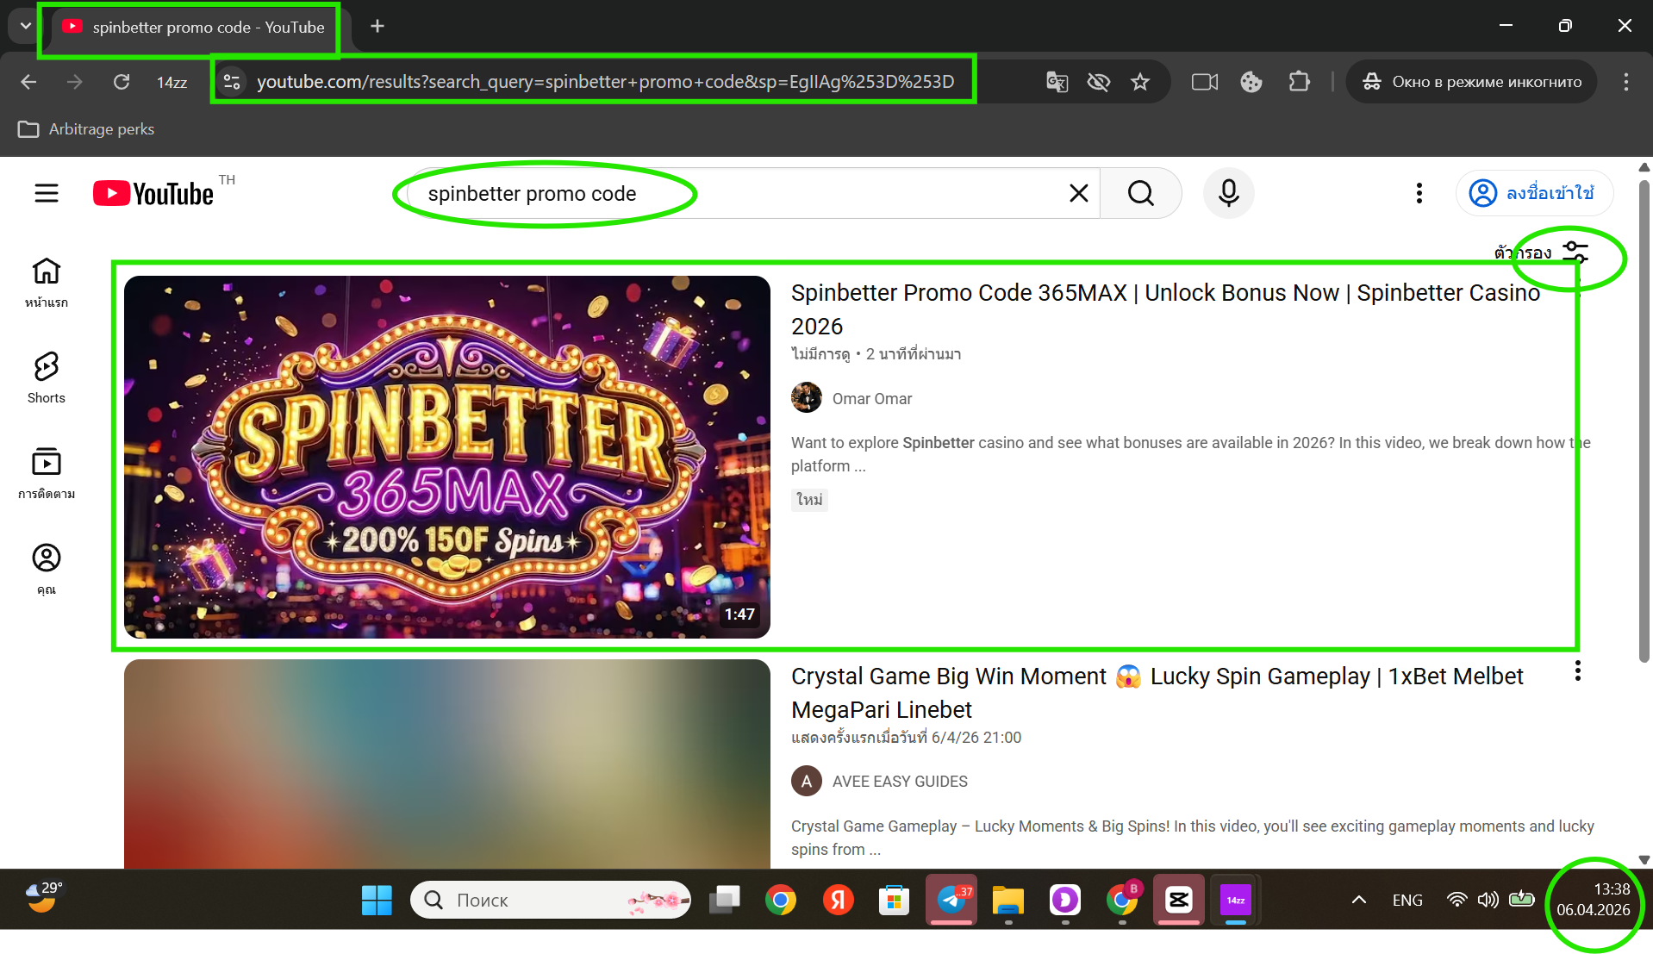Click the scrollbar down arrow
Image resolution: width=1653 pixels, height=954 pixels.
click(x=1644, y=859)
